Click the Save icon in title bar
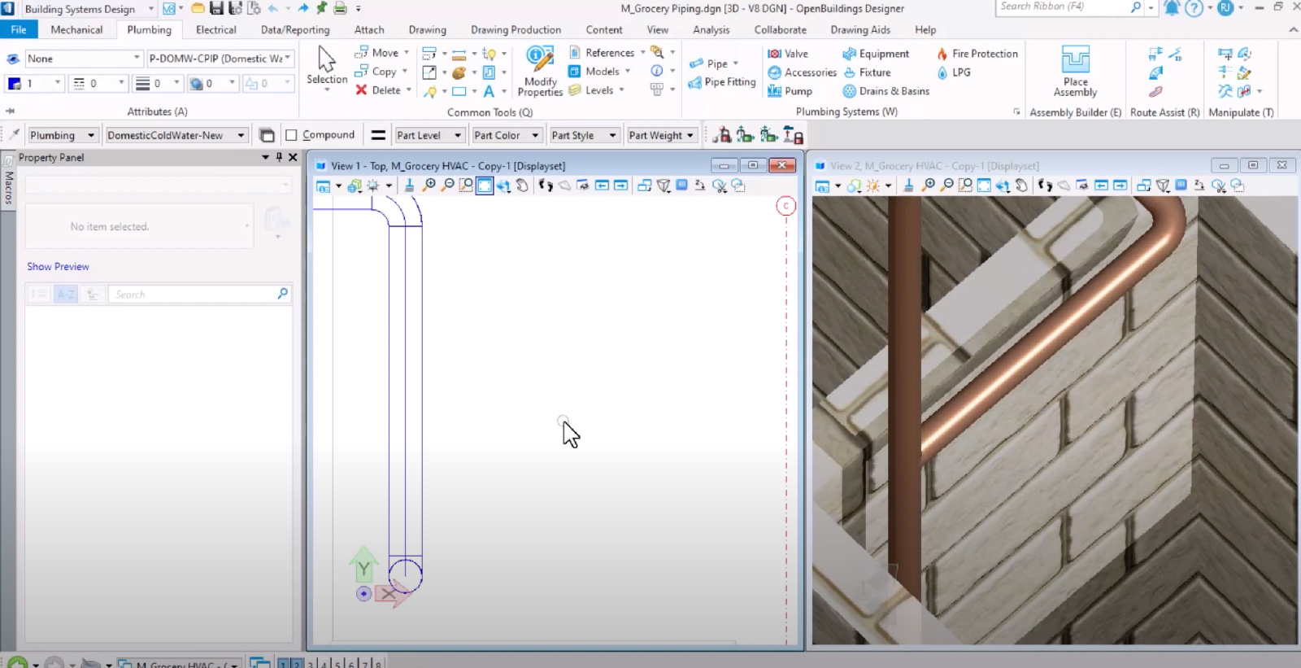This screenshot has width=1301, height=668. 216,8
